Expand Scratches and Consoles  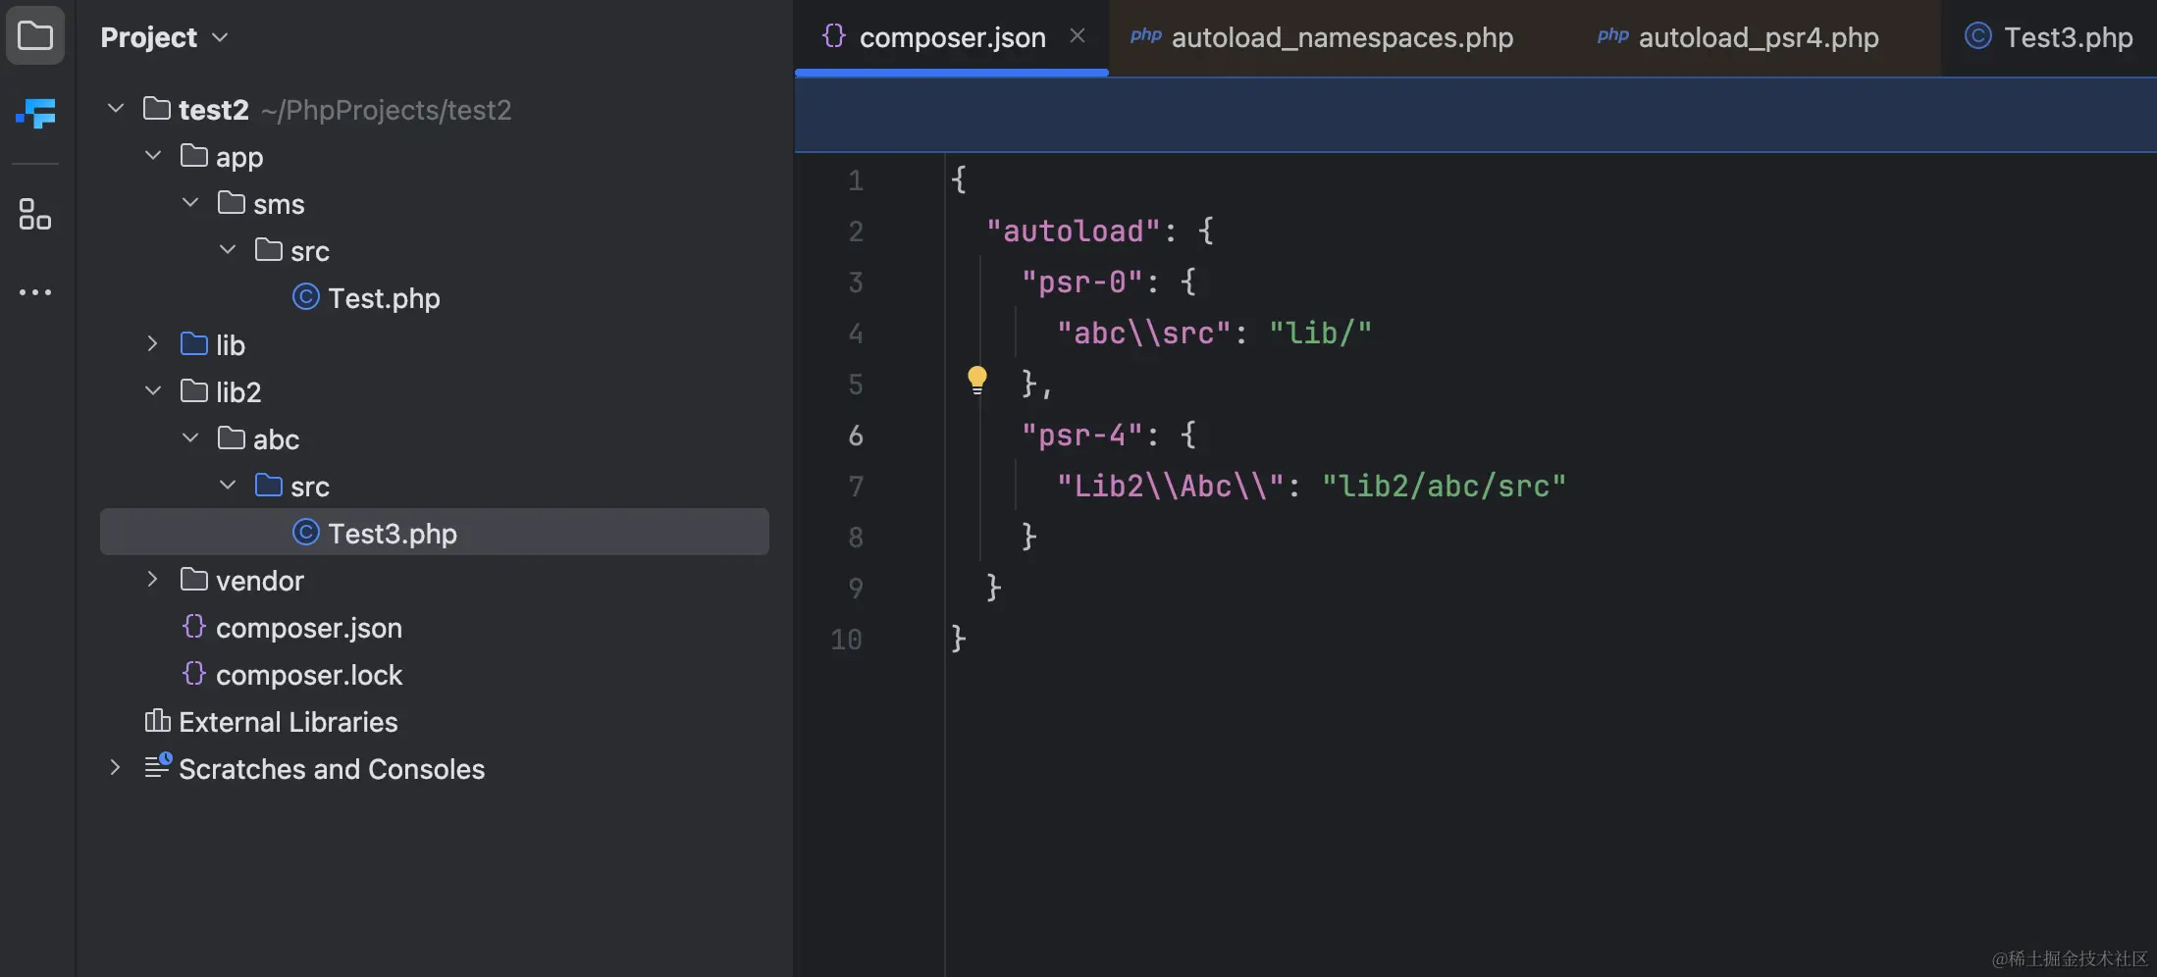114,768
